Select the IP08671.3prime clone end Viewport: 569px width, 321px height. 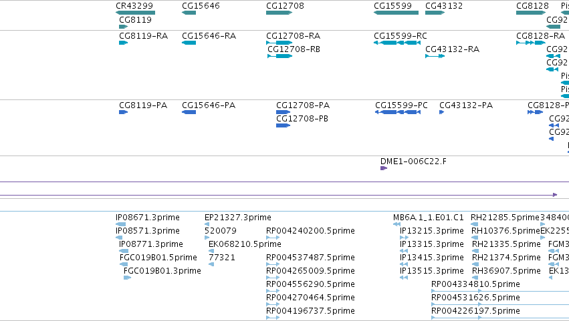point(120,224)
